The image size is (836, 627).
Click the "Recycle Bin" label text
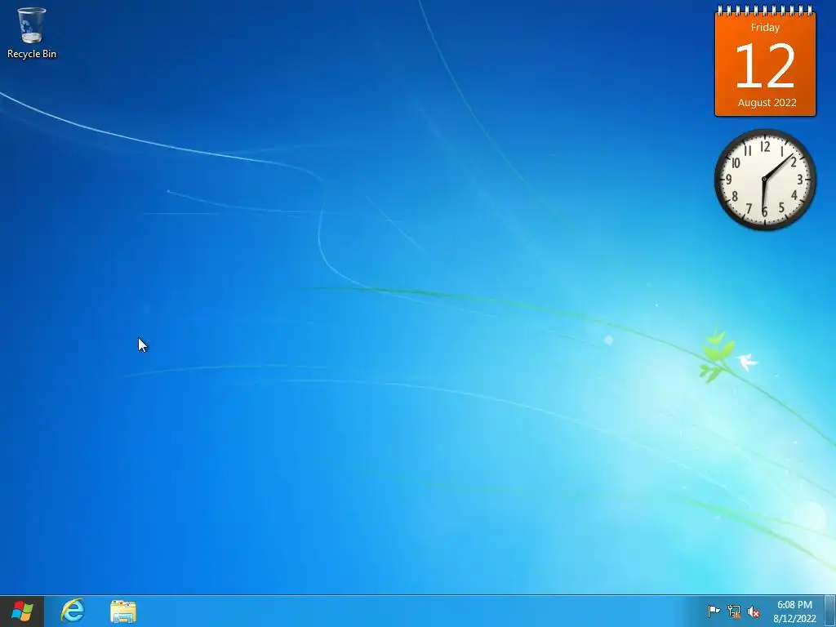[32, 54]
